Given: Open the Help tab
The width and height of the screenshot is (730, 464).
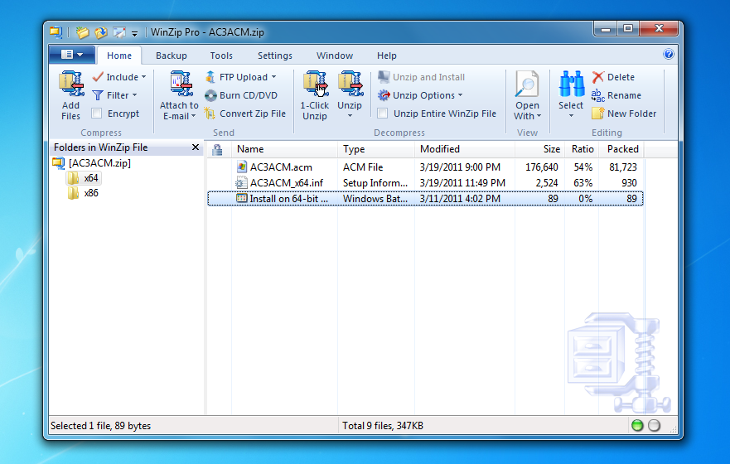Looking at the screenshot, I should click(x=387, y=56).
